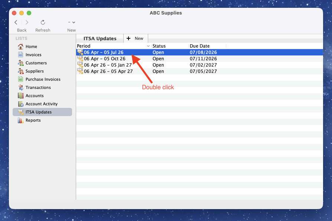Image resolution: width=332 pixels, height=221 pixels.
Task: Click Open status for due 07/08/2026
Action: point(158,52)
